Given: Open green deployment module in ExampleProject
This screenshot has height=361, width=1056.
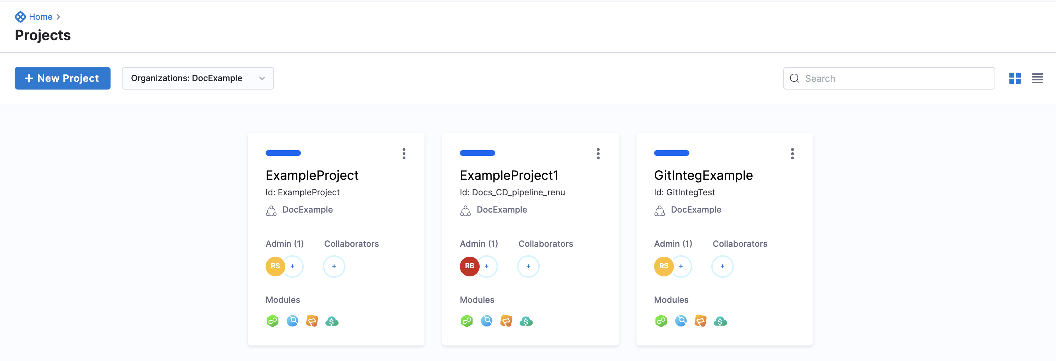Looking at the screenshot, I should (x=273, y=321).
